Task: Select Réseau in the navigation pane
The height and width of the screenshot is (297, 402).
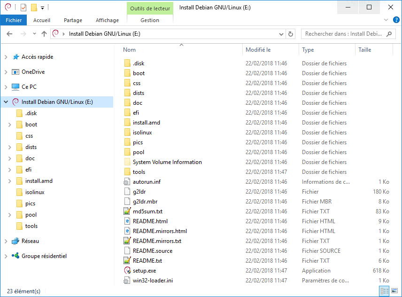Action: pyautogui.click(x=30, y=241)
